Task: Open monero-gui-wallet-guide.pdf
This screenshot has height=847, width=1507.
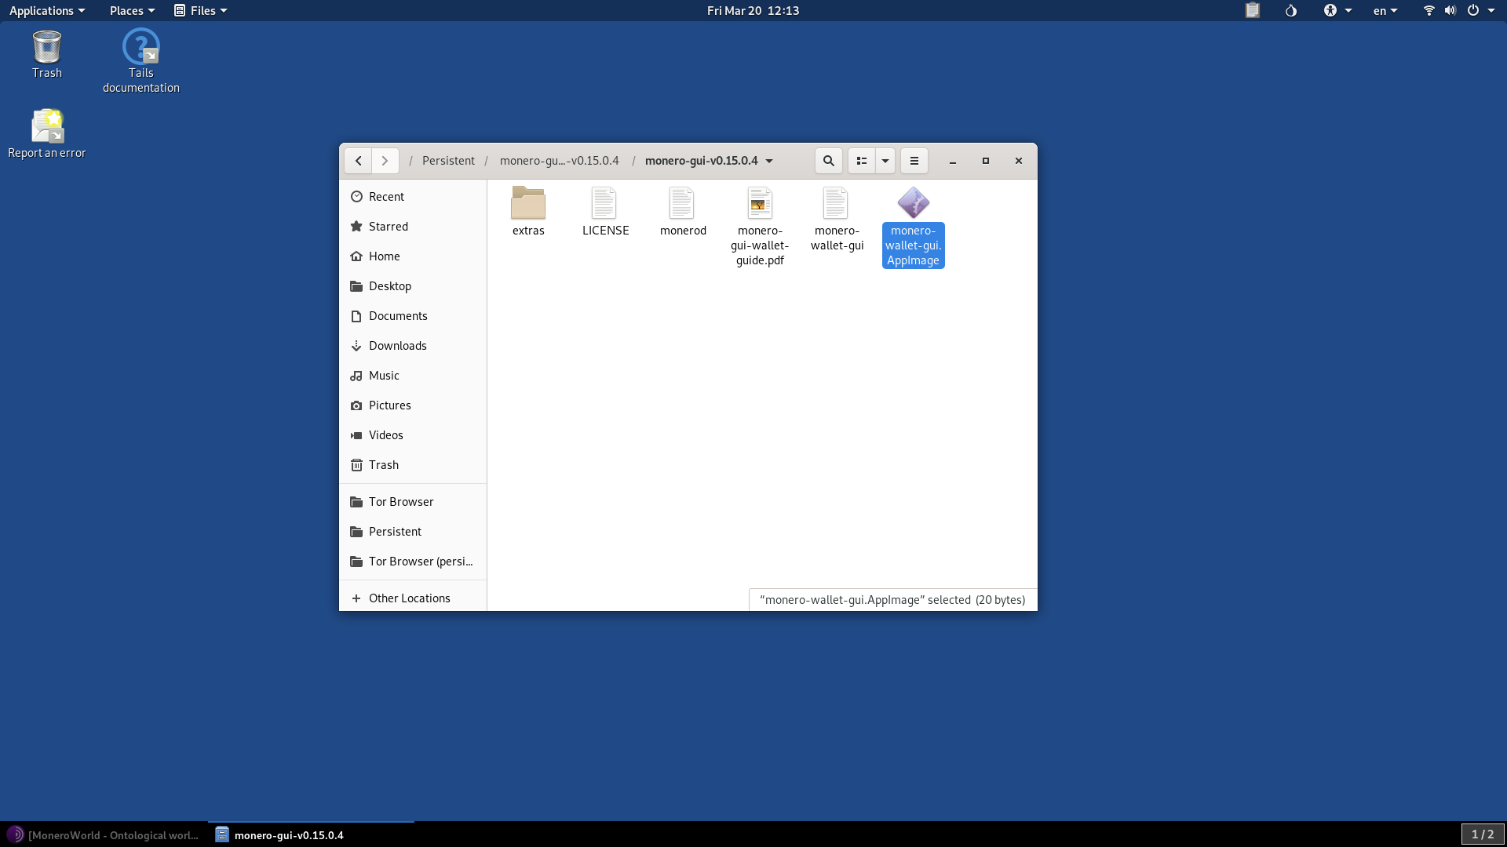Action: (x=759, y=204)
